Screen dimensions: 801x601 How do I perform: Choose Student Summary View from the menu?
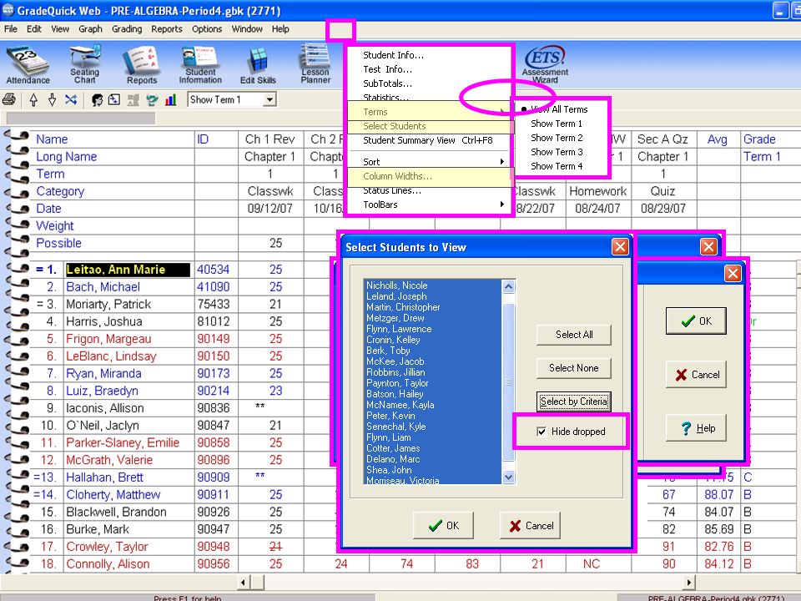click(429, 140)
